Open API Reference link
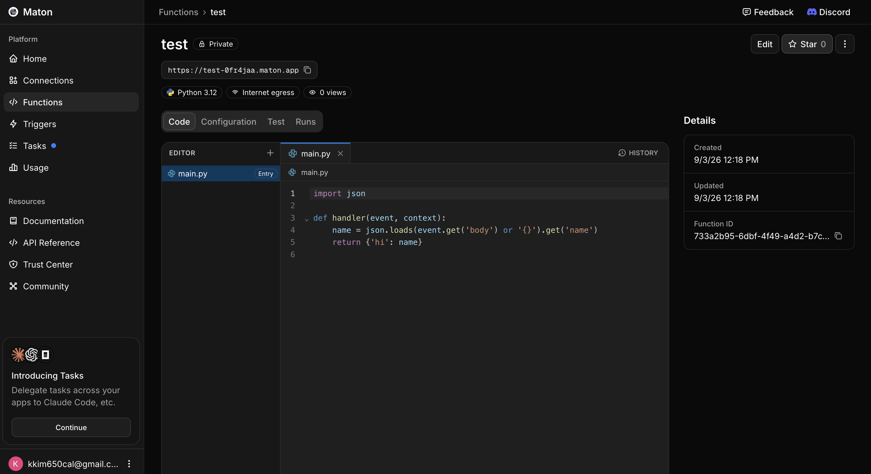 pyautogui.click(x=71, y=243)
